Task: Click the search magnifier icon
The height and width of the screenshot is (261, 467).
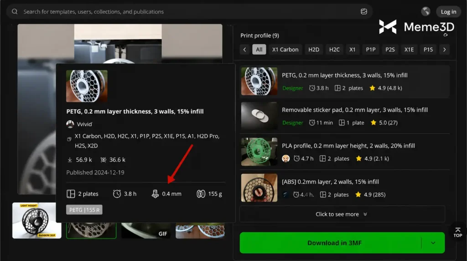Action: pos(15,11)
